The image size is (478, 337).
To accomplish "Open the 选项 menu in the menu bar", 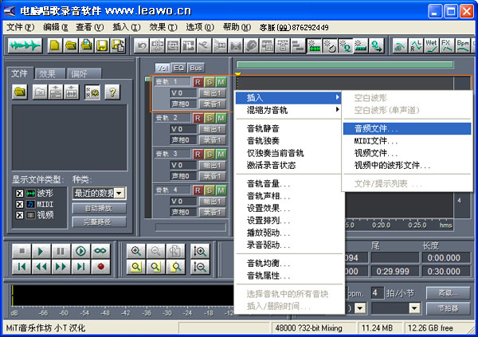I will pyautogui.click(x=200, y=27).
